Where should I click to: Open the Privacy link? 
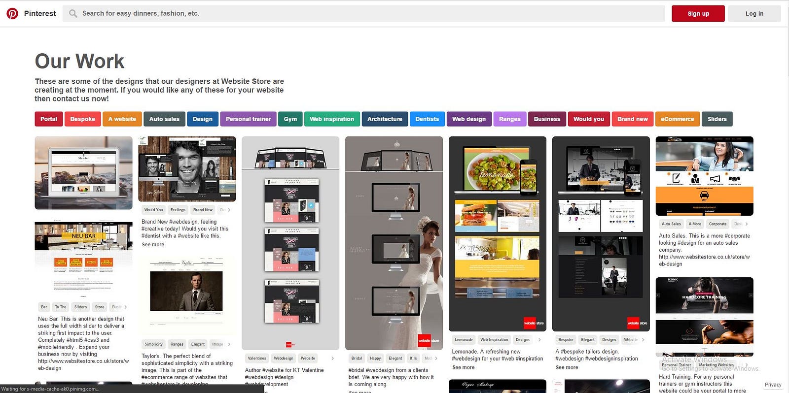[x=773, y=385]
